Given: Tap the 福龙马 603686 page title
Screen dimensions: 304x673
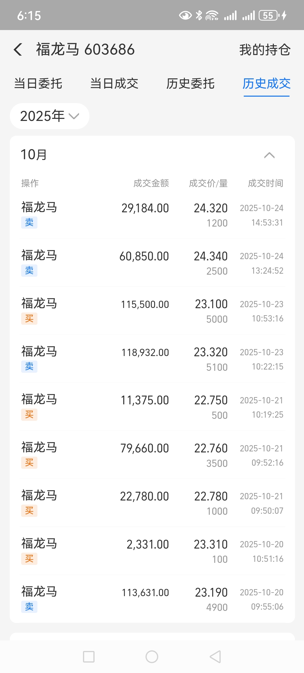Looking at the screenshot, I should pos(85,49).
